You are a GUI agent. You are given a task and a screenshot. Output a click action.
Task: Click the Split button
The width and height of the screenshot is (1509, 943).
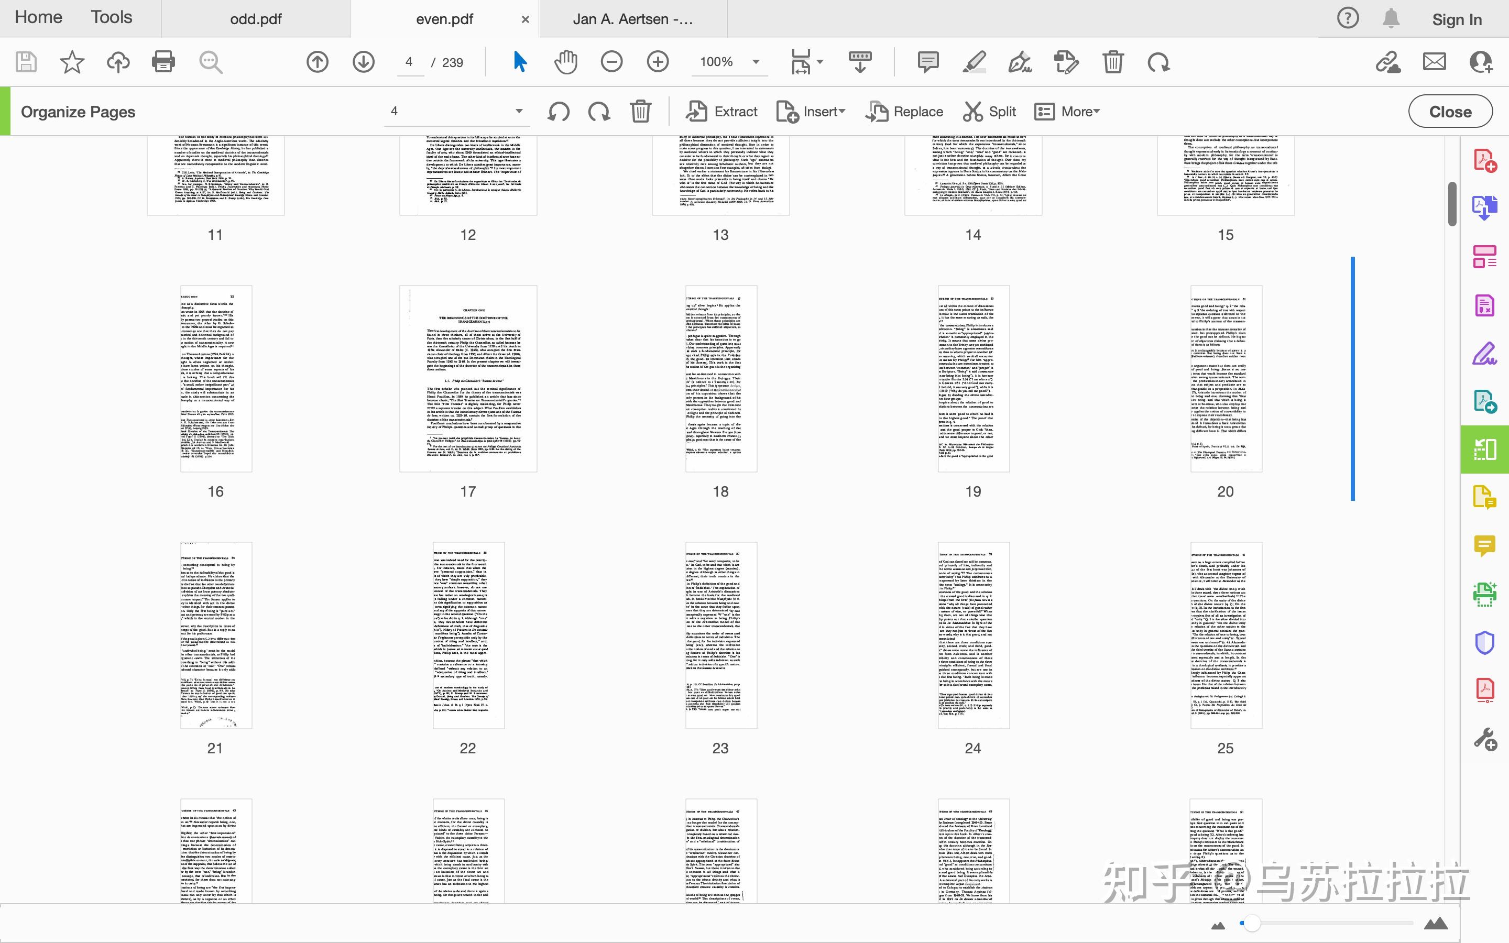click(x=990, y=112)
